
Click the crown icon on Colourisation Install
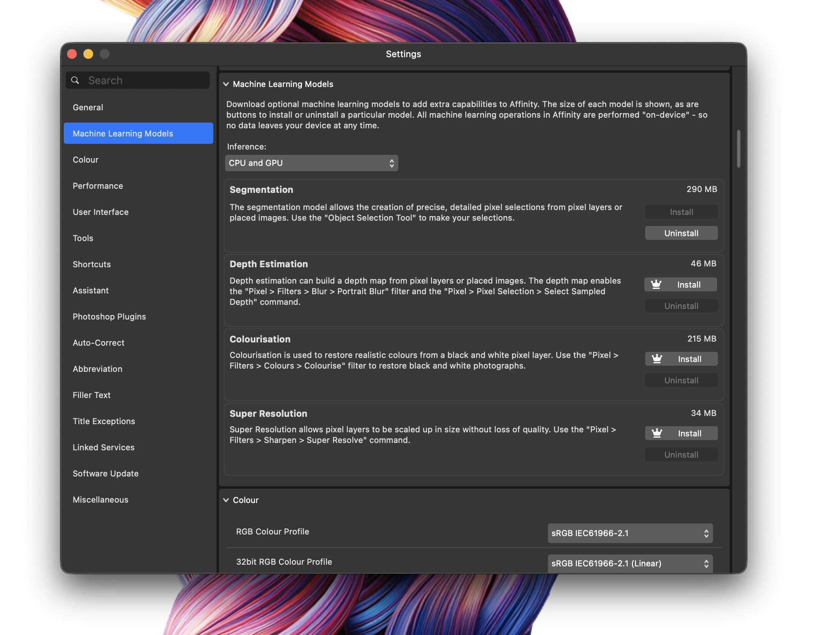tap(657, 359)
